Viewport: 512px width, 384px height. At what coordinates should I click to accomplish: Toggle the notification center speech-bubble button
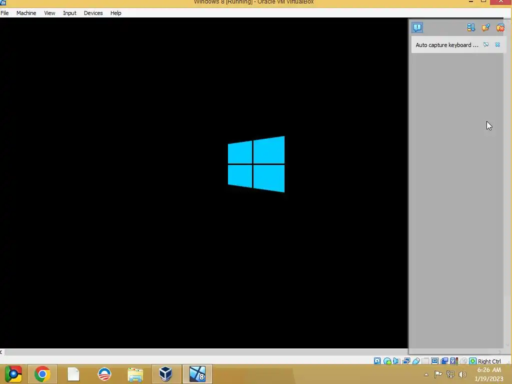(417, 27)
